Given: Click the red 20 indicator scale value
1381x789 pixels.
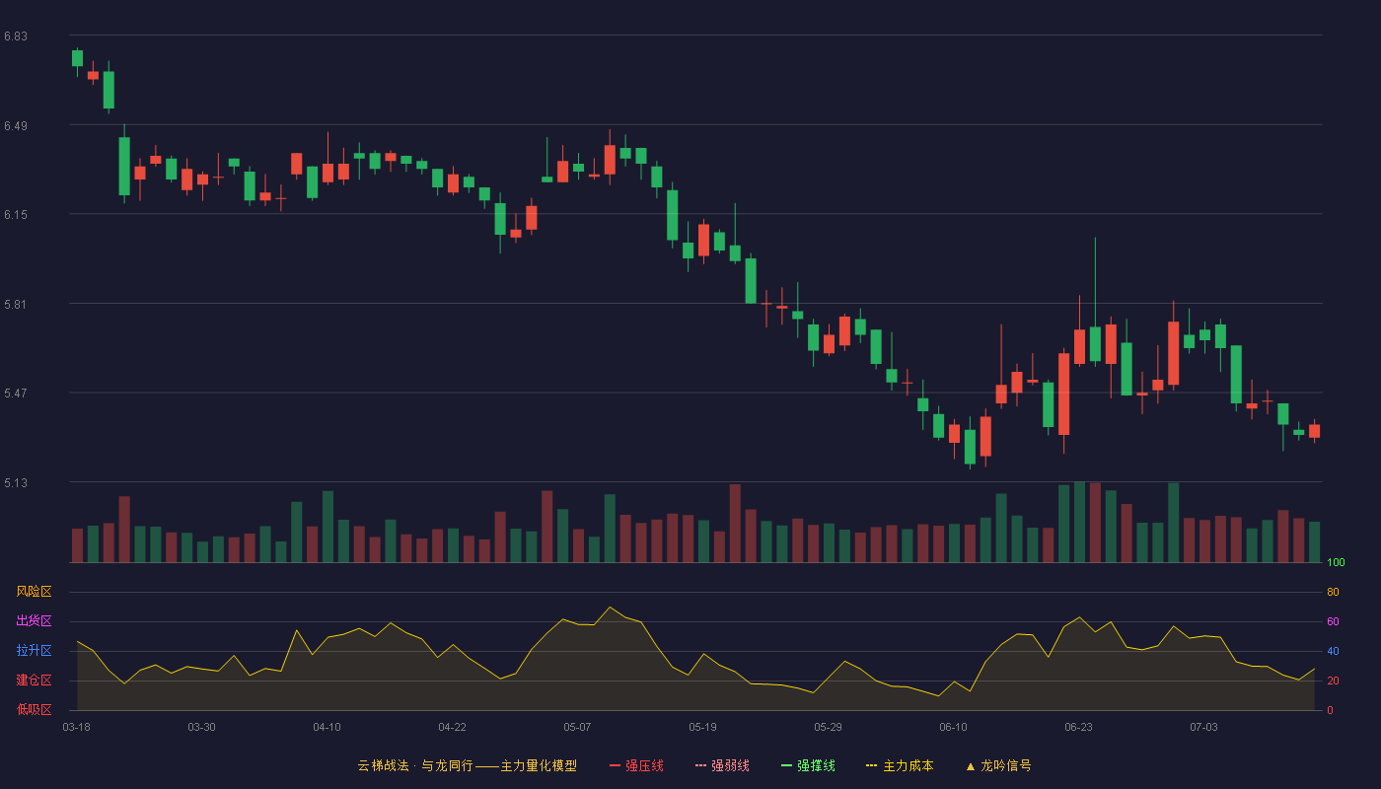Looking at the screenshot, I should [x=1333, y=681].
